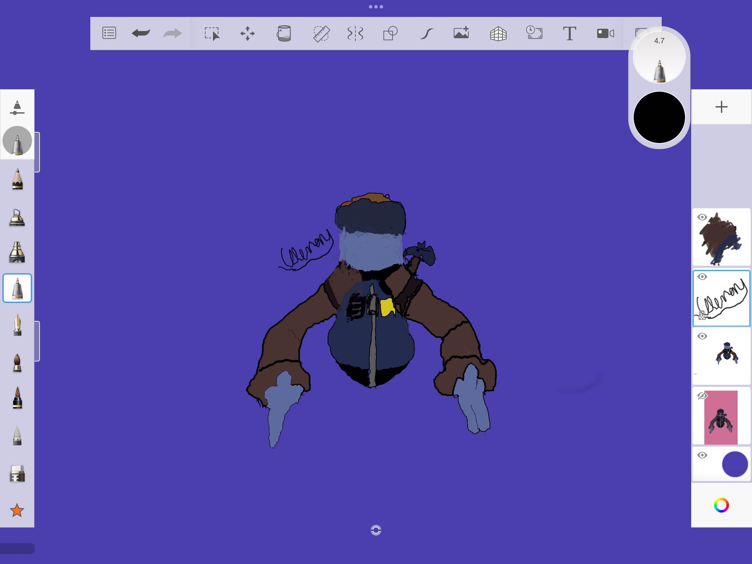Tap the current brush in gray circle
Viewport: 752px width, 564px height.
point(17,141)
